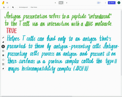This screenshot has width=122, height=97.
Task: Expand the zoom level dropdown arrow
Action: click(x=16, y=7)
